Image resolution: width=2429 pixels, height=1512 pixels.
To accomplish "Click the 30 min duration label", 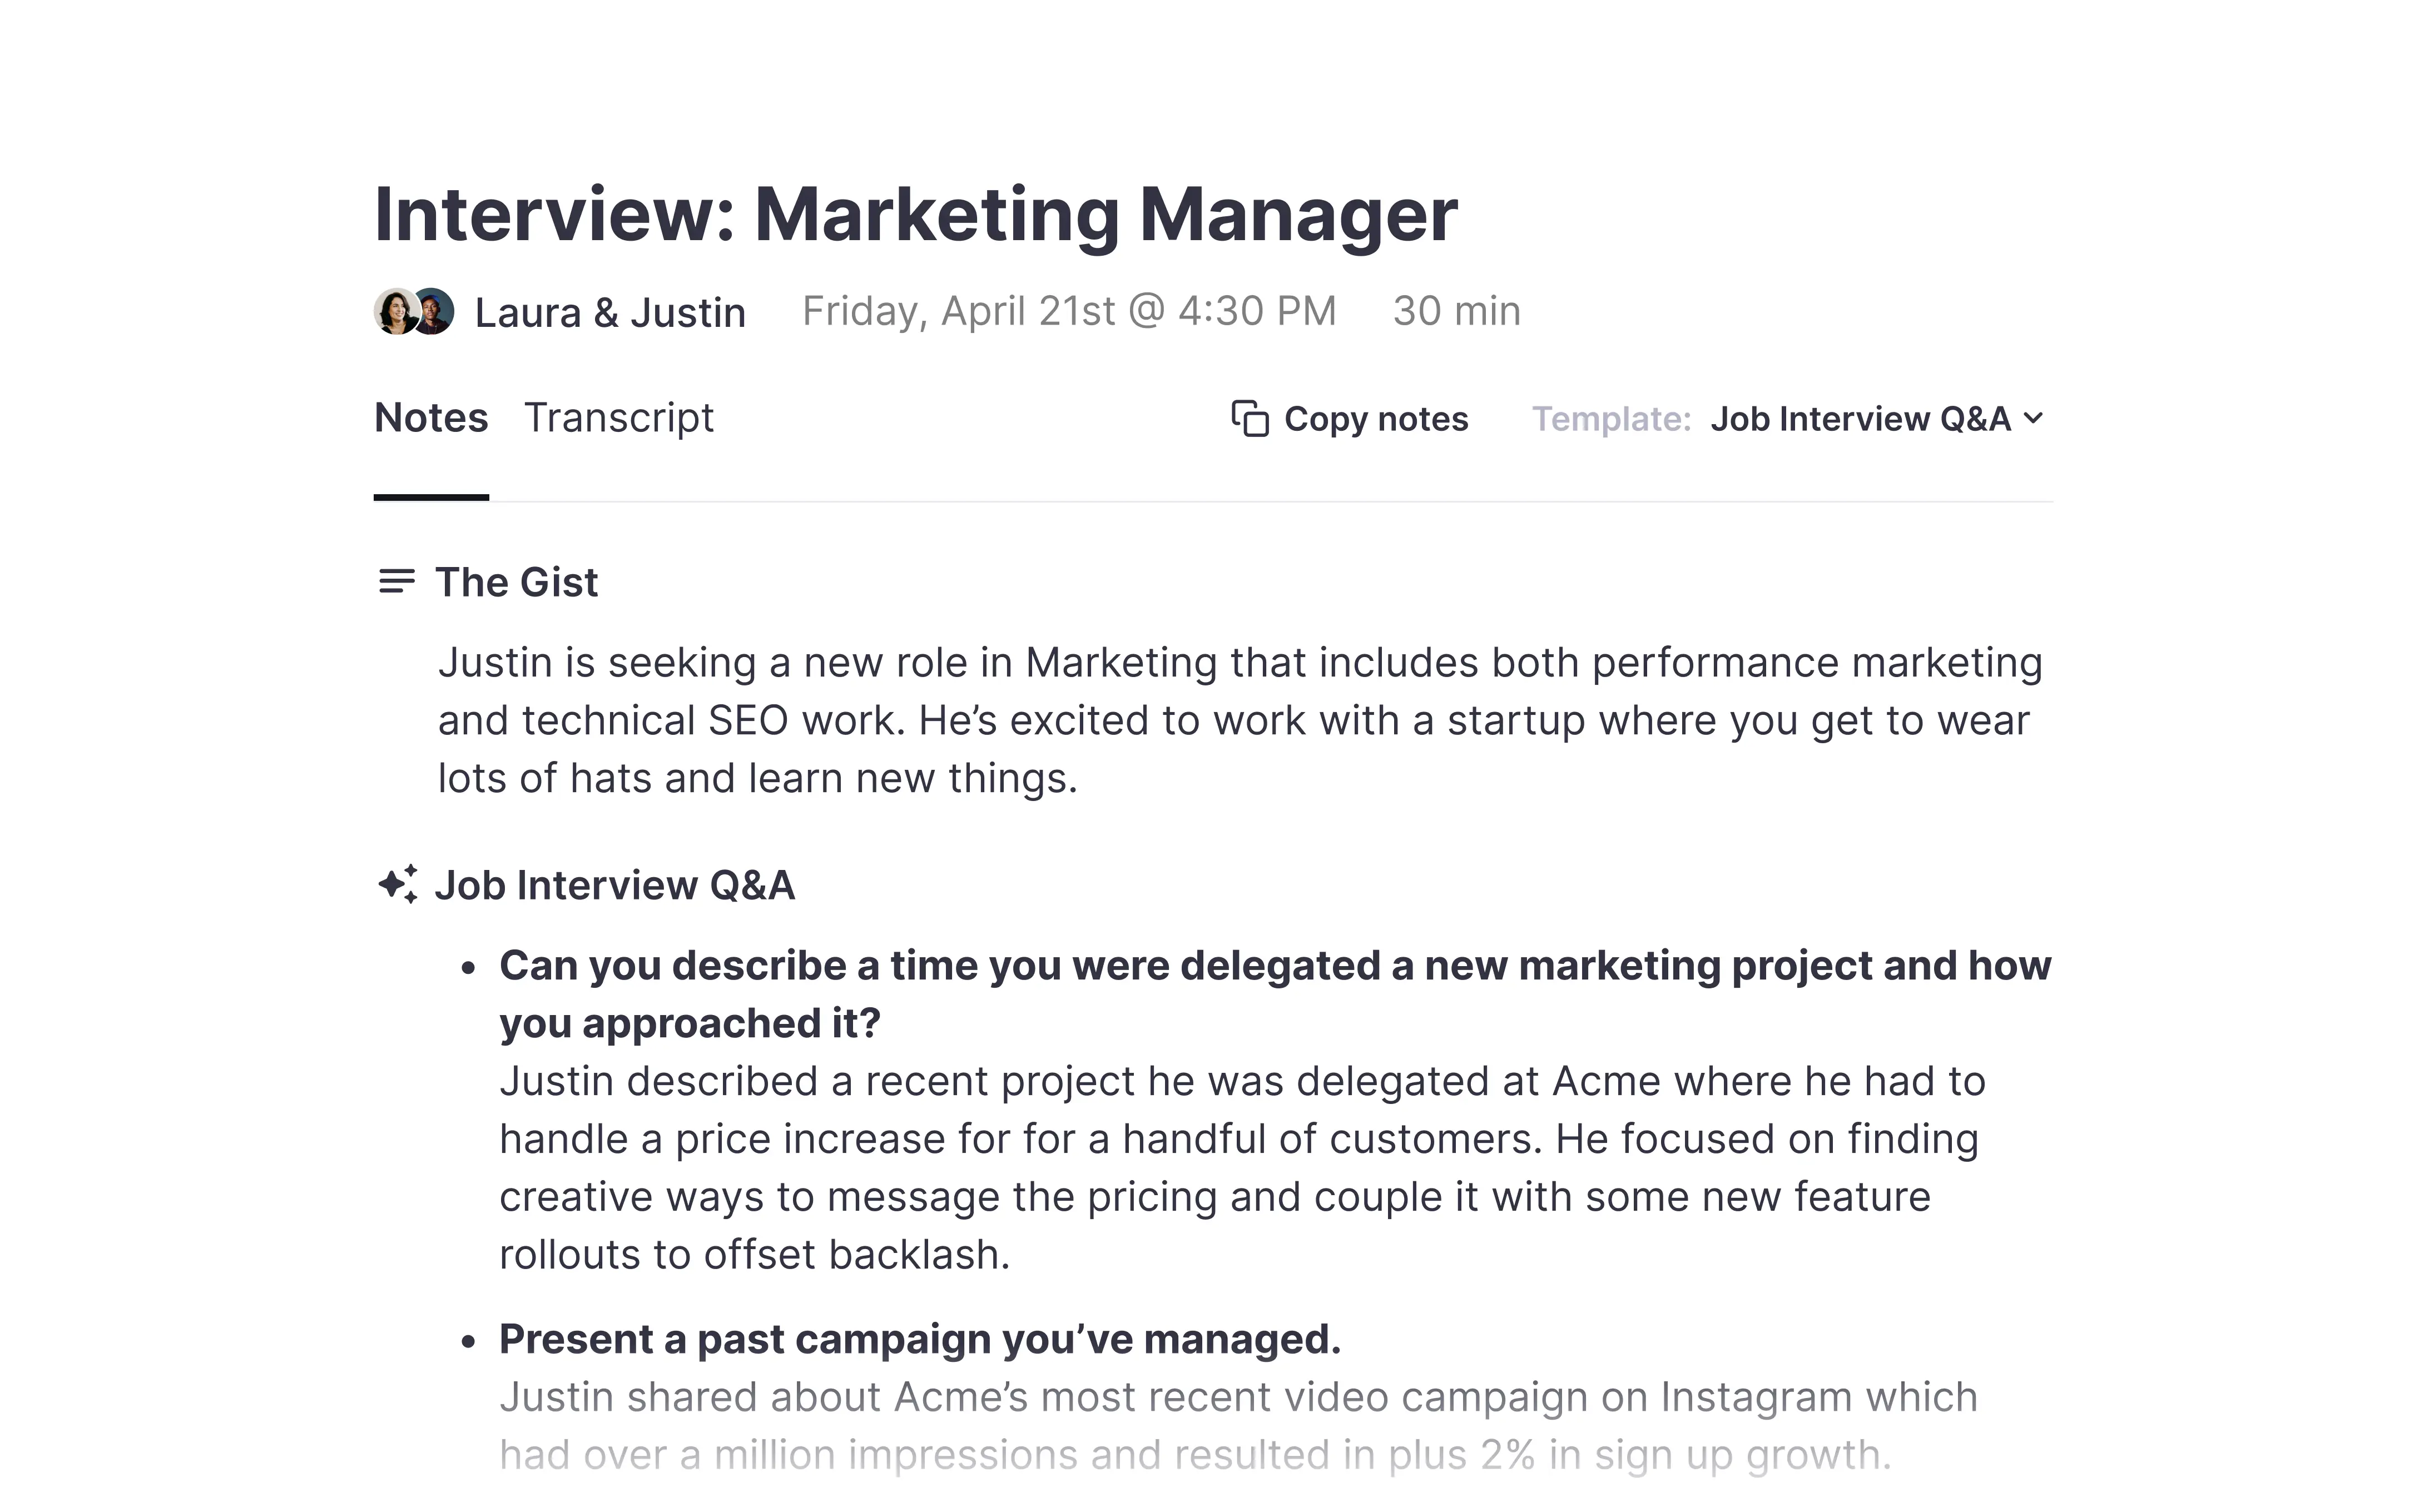I will [x=1456, y=311].
